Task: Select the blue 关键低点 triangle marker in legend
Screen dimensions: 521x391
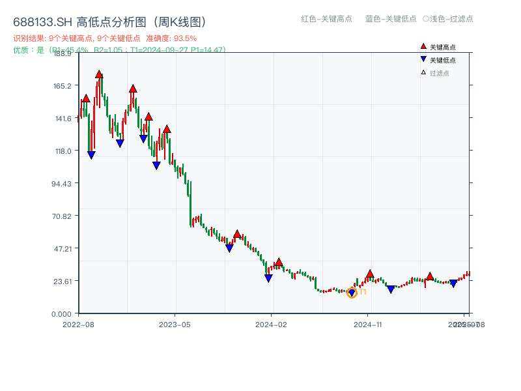Action: [x=424, y=60]
